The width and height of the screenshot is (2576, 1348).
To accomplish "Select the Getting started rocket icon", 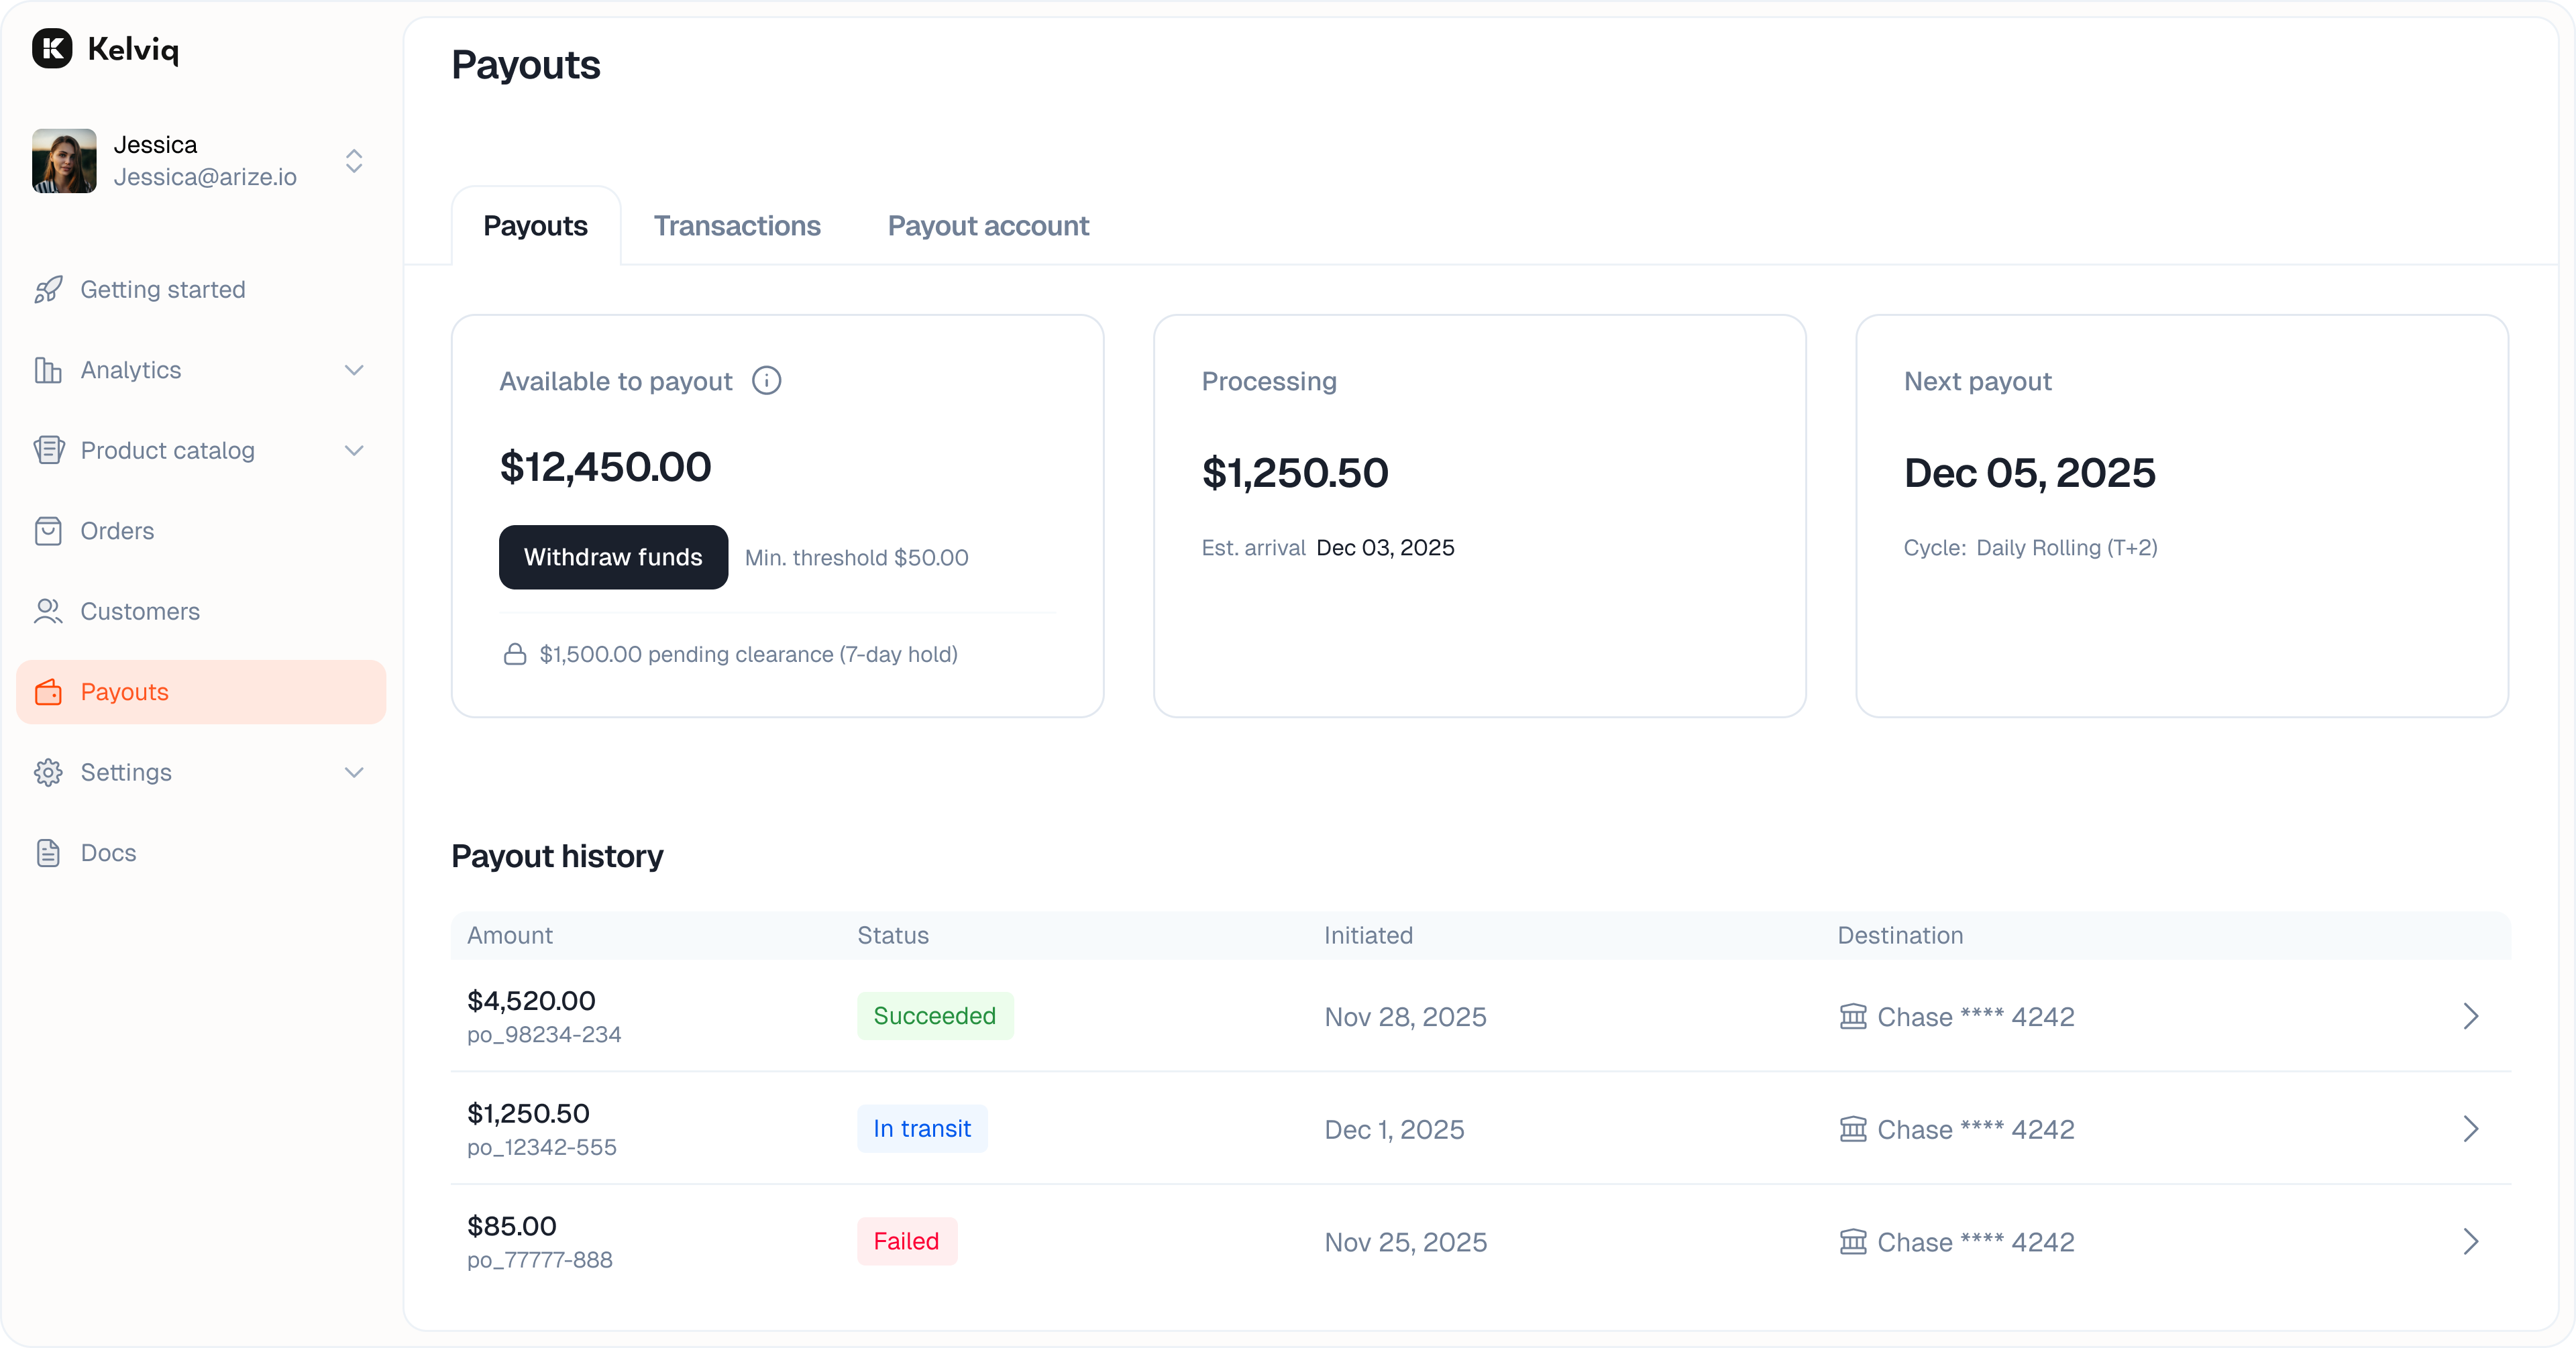I will [x=49, y=289].
